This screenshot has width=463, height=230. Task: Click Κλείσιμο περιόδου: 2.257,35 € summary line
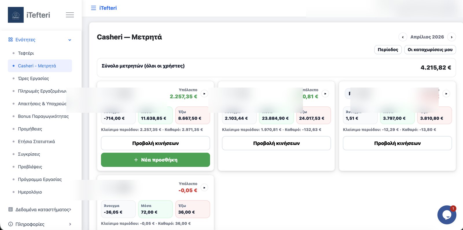pyautogui.click(x=152, y=130)
